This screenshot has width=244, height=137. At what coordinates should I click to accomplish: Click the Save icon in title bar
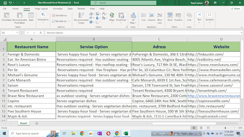pos(5,3)
